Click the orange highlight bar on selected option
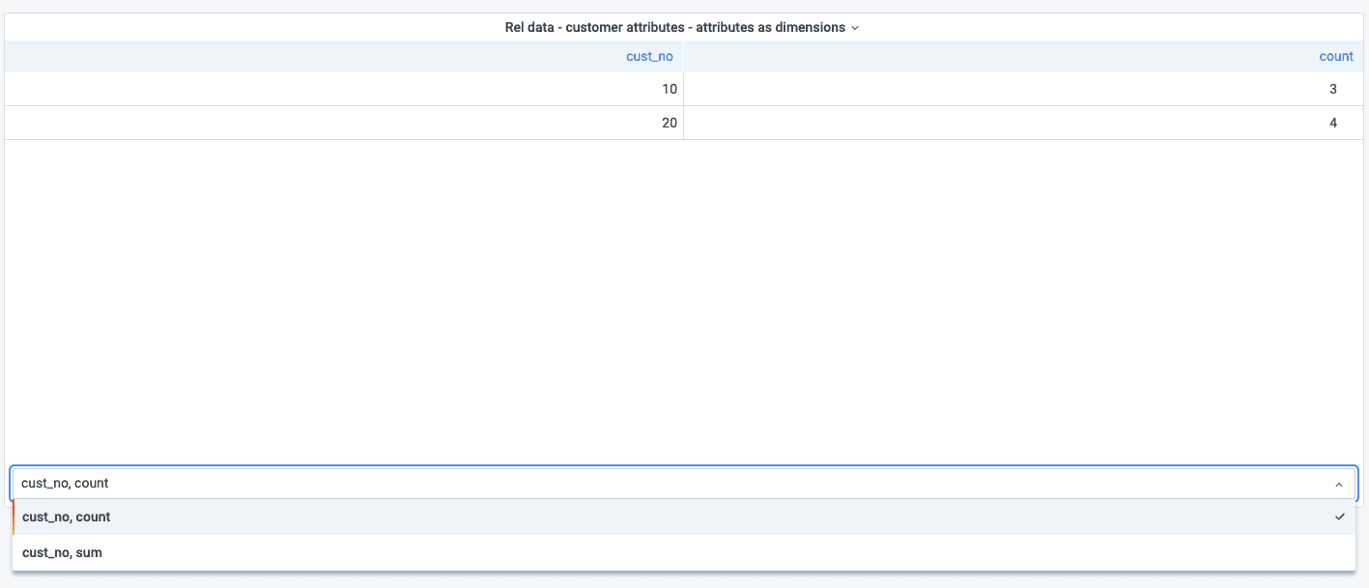This screenshot has width=1369, height=588. click(x=14, y=518)
